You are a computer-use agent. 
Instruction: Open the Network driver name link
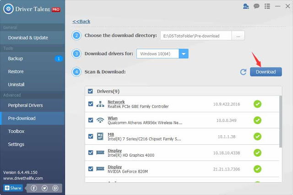click(x=116, y=102)
